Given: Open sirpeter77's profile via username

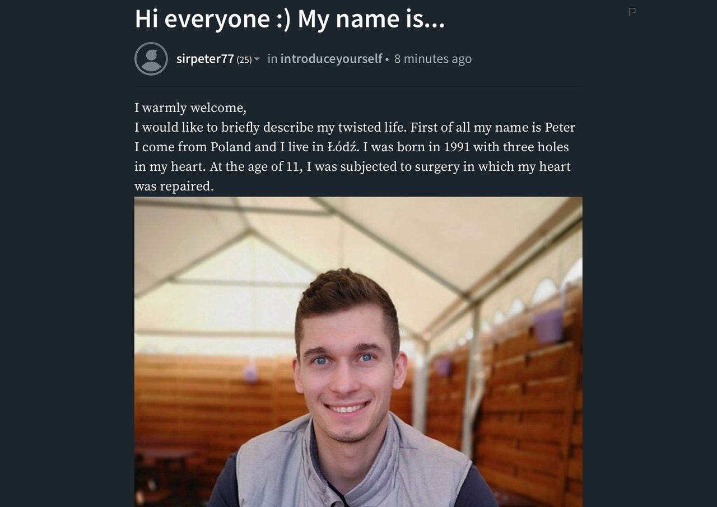Looking at the screenshot, I should (x=205, y=59).
